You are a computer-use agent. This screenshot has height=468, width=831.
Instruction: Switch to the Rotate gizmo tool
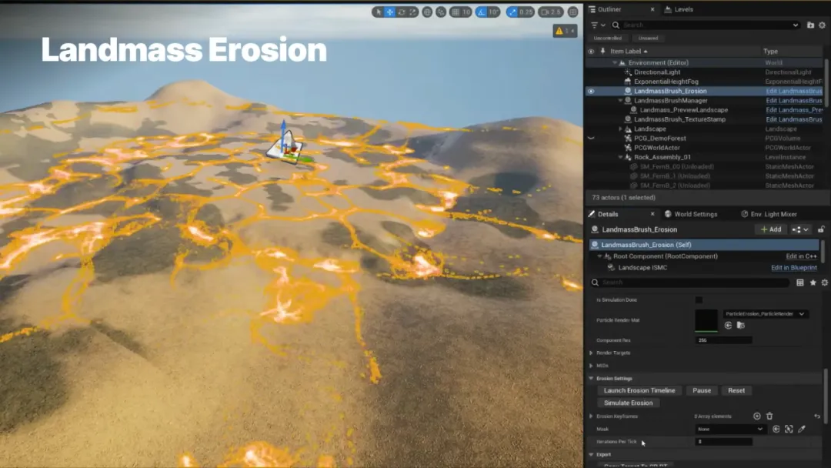click(401, 12)
